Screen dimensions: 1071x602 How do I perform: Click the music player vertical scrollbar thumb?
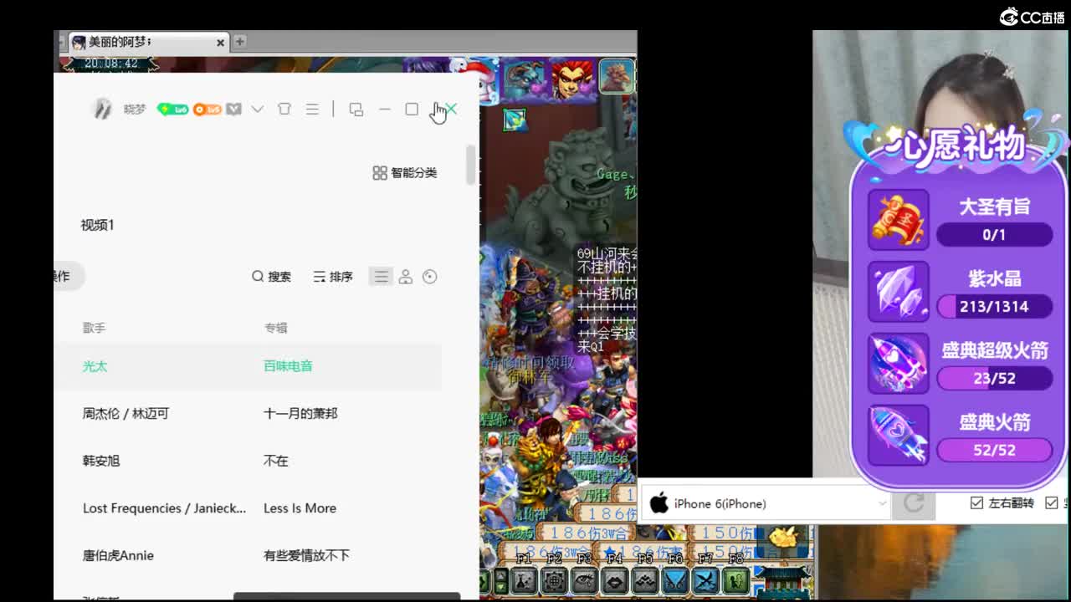coord(471,165)
